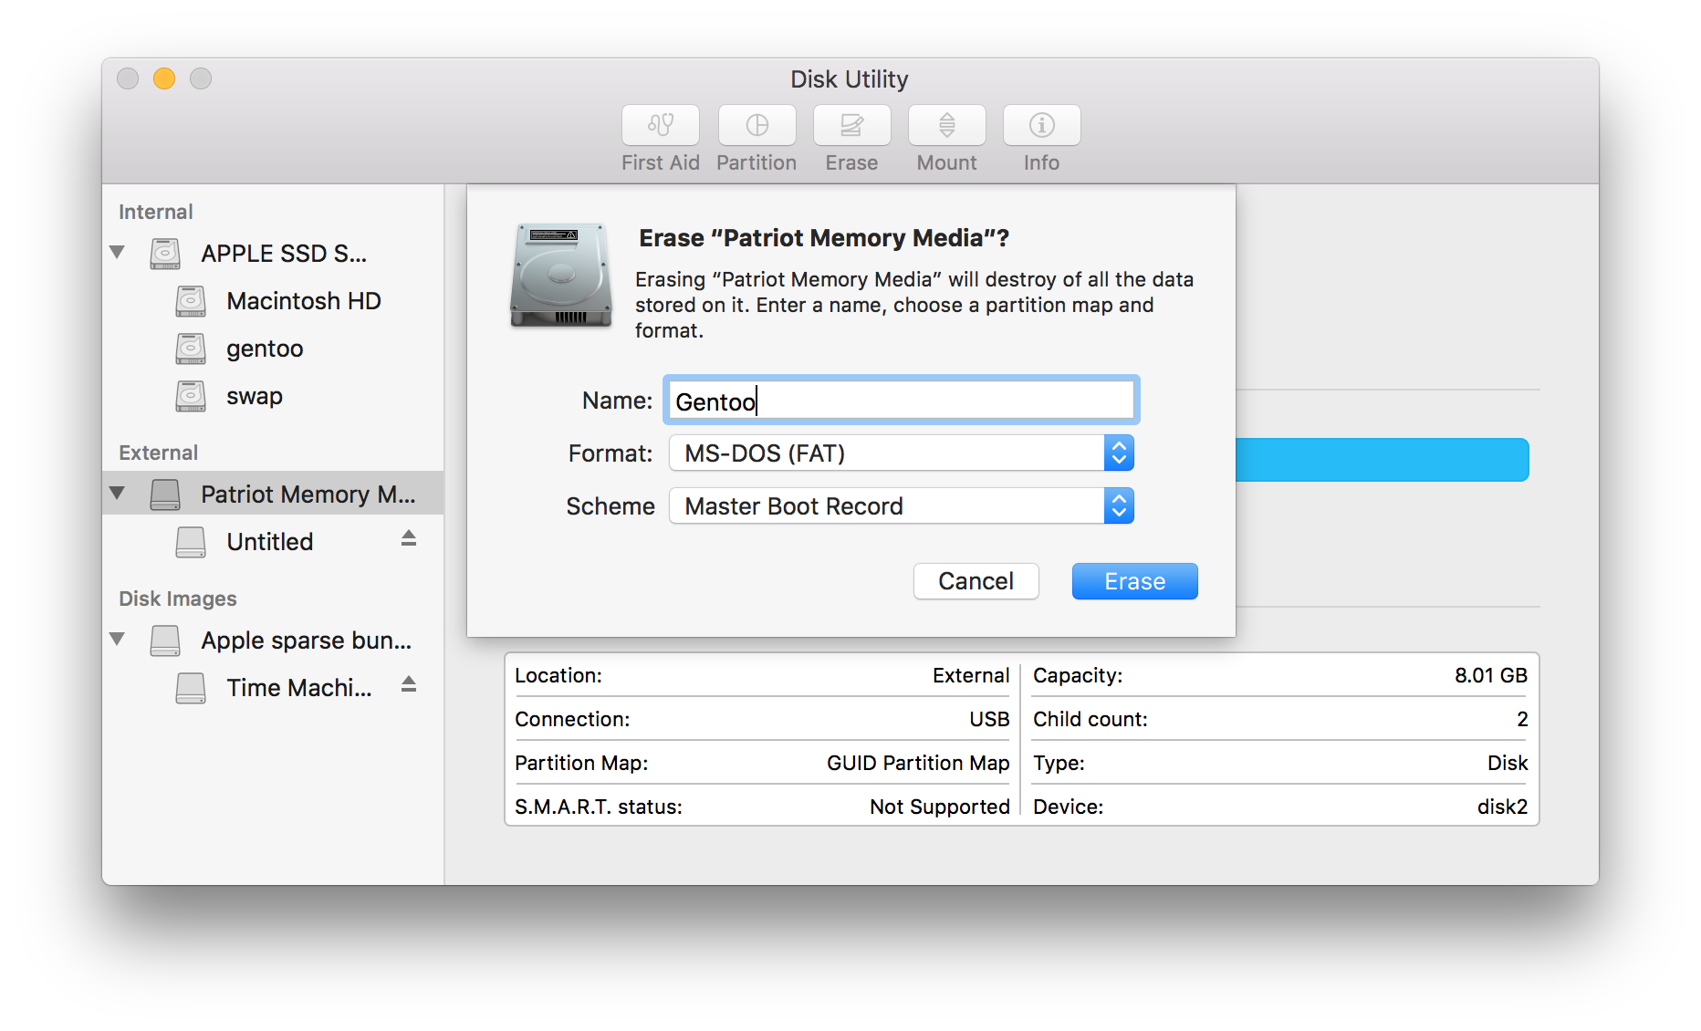Eject the Time Machine disk image volume
The width and height of the screenshot is (1701, 1031).
pos(409,685)
